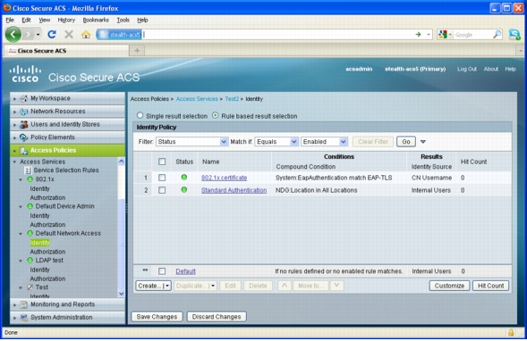
Task: Click the move-down arrow button for rules
Action: point(336,286)
